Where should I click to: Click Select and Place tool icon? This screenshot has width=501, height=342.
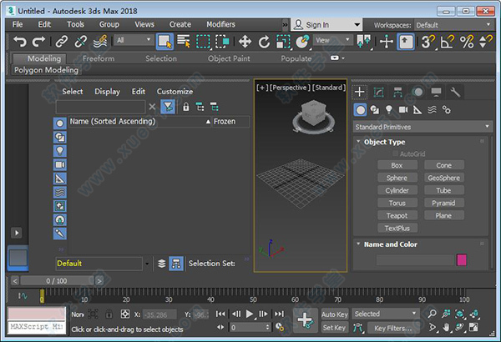[302, 42]
